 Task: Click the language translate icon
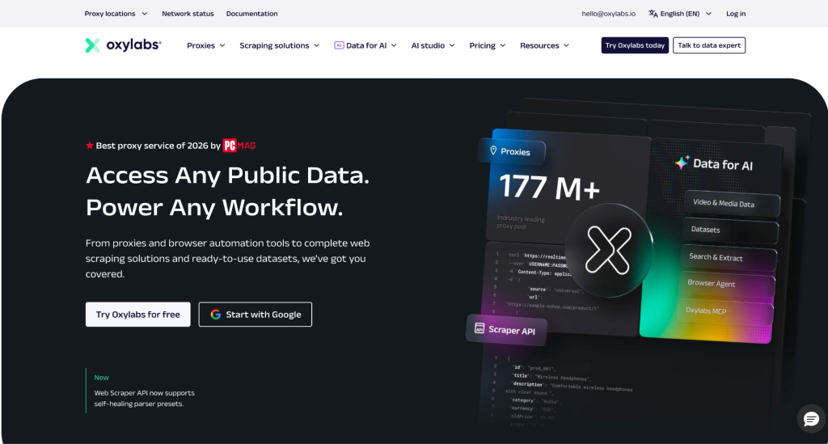[653, 14]
